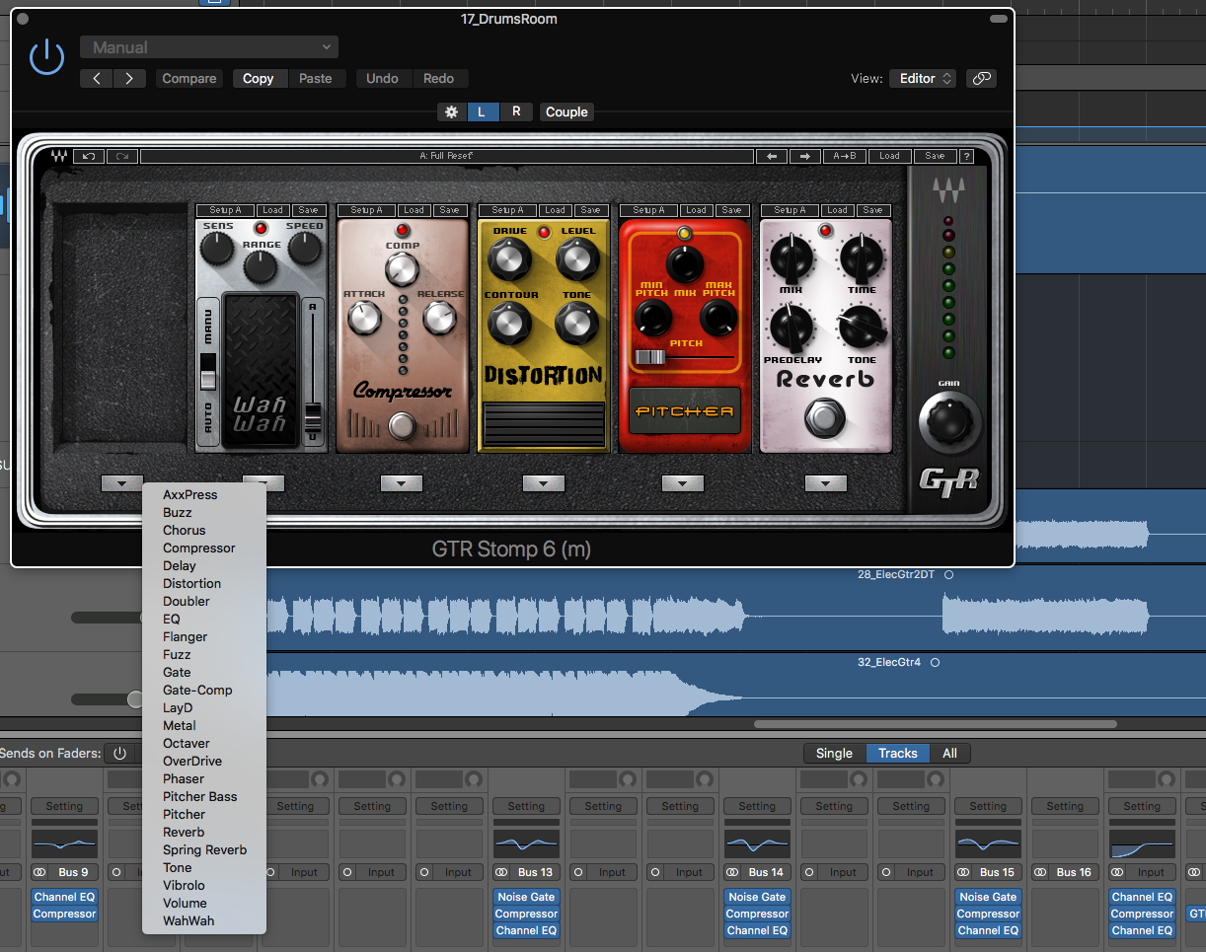Viewport: 1206px width, 952px height.
Task: Click the Distortion pedal foot plate
Action: pyautogui.click(x=542, y=424)
